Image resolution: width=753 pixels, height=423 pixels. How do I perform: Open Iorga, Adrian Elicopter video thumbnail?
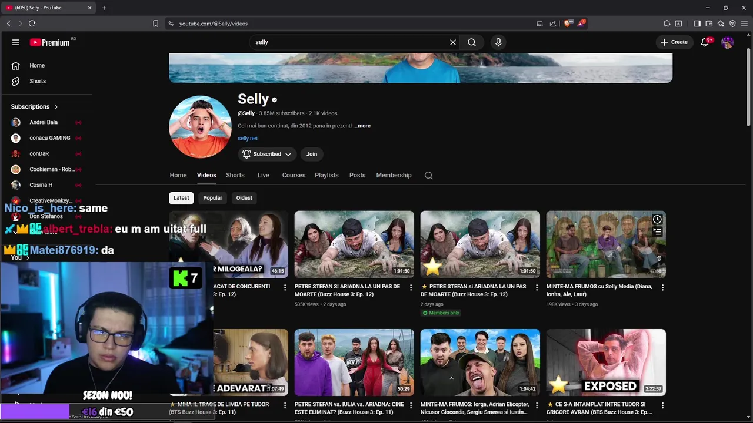(480, 362)
